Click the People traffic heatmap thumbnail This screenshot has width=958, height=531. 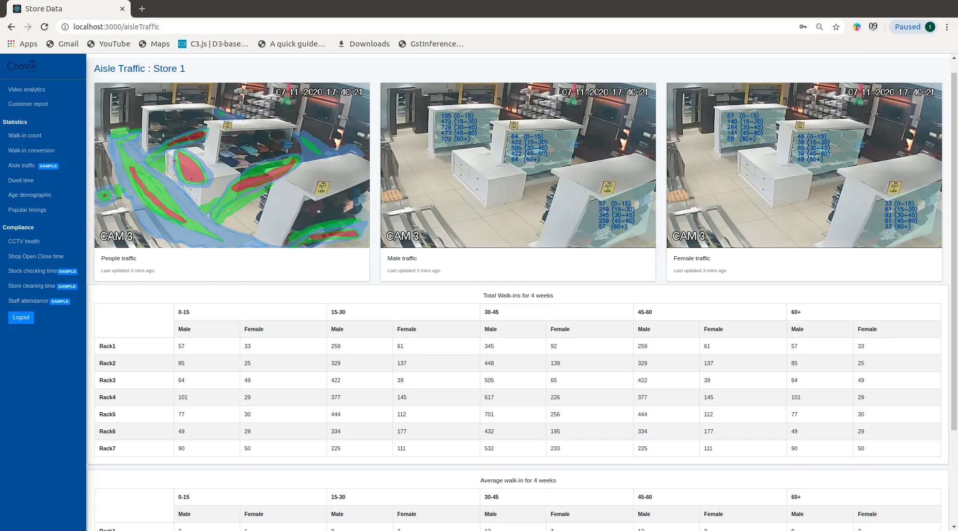pyautogui.click(x=231, y=165)
